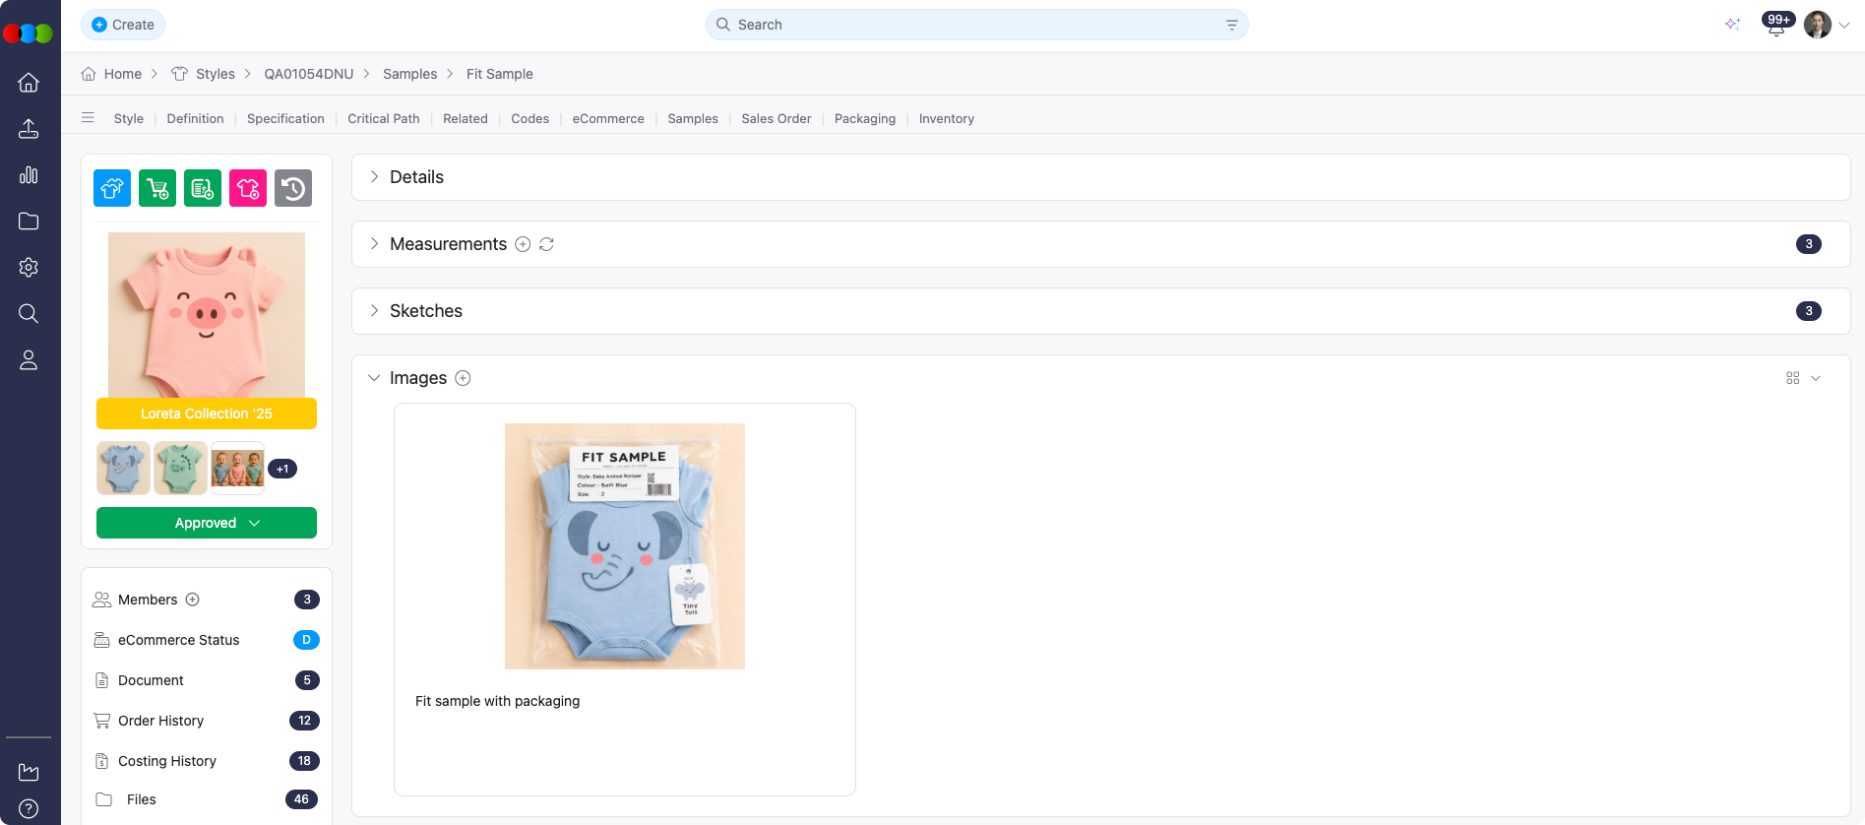This screenshot has width=1865, height=825.
Task: Open the Approved status dropdown
Action: (x=207, y=523)
